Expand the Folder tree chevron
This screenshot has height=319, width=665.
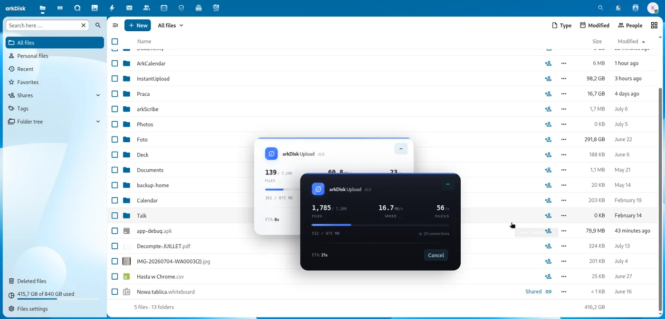(x=98, y=122)
